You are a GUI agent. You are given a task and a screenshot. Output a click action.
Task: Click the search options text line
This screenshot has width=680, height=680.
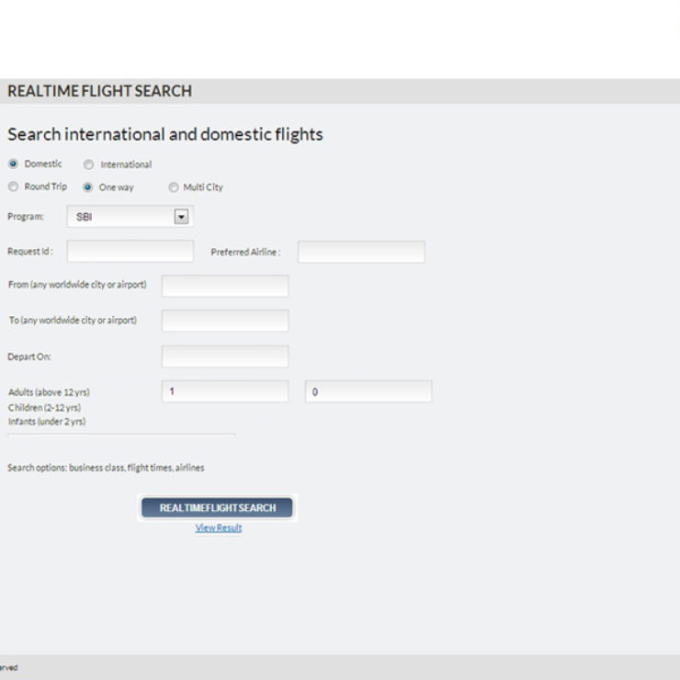coord(106,468)
